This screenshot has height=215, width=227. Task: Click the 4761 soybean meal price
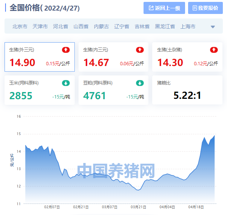tap(94, 96)
